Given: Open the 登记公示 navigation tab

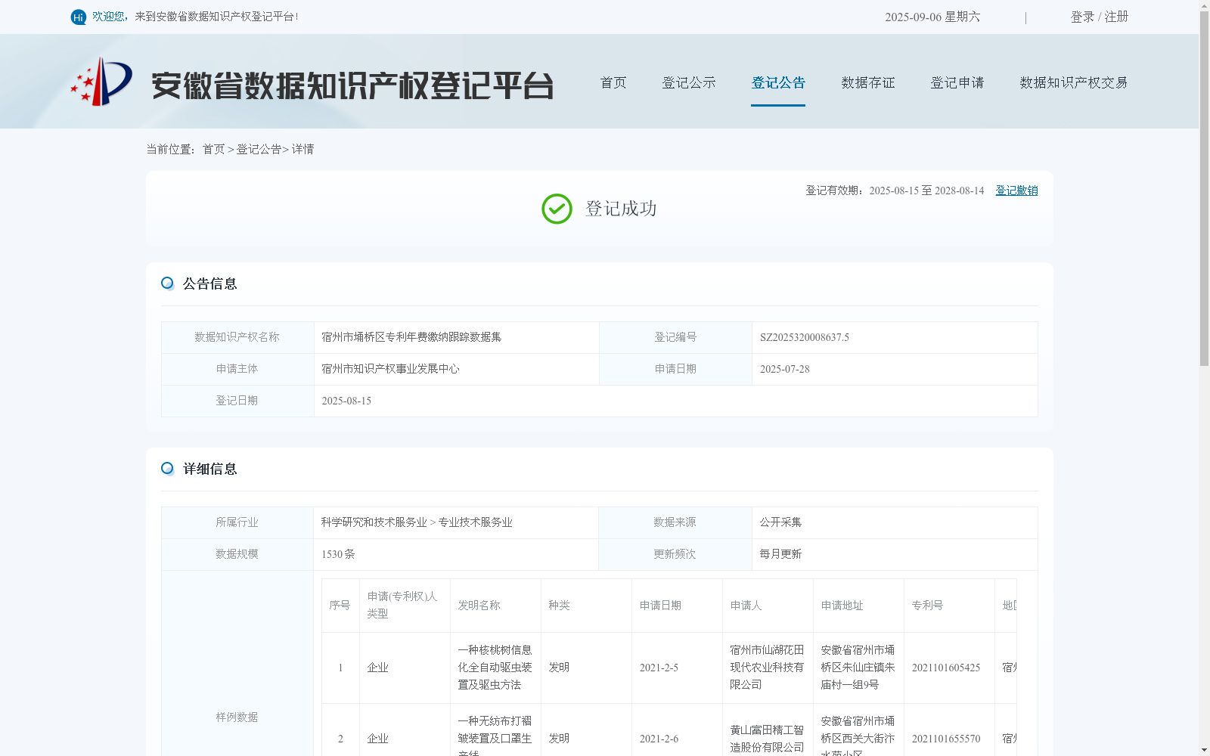Looking at the screenshot, I should (x=689, y=82).
